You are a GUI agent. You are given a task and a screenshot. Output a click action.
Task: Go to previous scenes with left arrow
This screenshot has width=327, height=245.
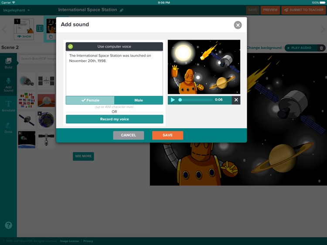[x=4, y=29]
